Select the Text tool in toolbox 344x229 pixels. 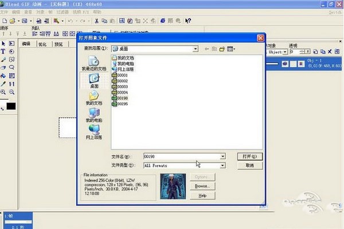(3, 51)
